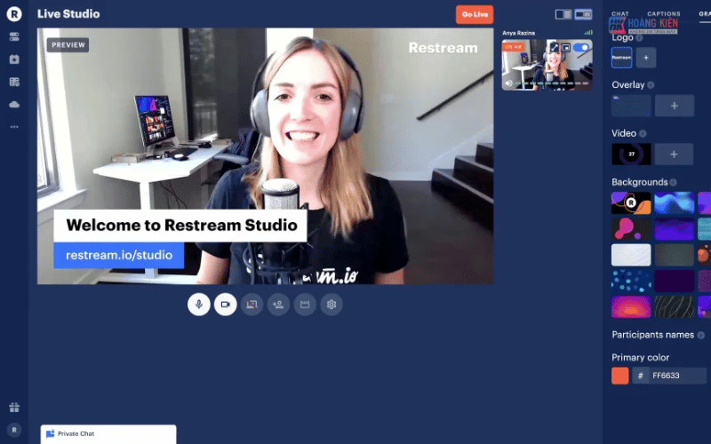Screen dimensions: 711x444
Task: Toggle Anya Razina's camera on stream
Action: [x=581, y=47]
